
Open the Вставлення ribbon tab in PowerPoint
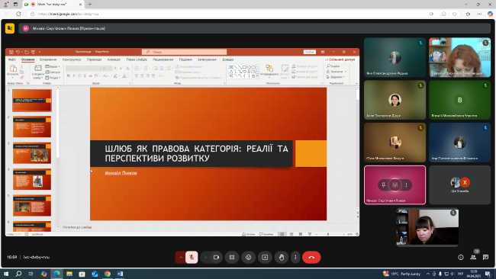click(48, 59)
